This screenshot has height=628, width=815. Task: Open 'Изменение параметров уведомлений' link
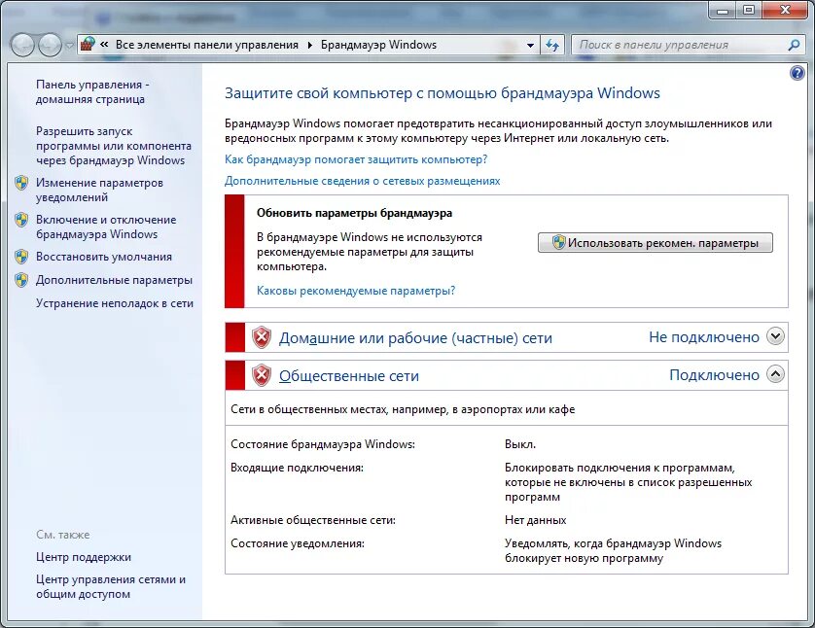99,190
